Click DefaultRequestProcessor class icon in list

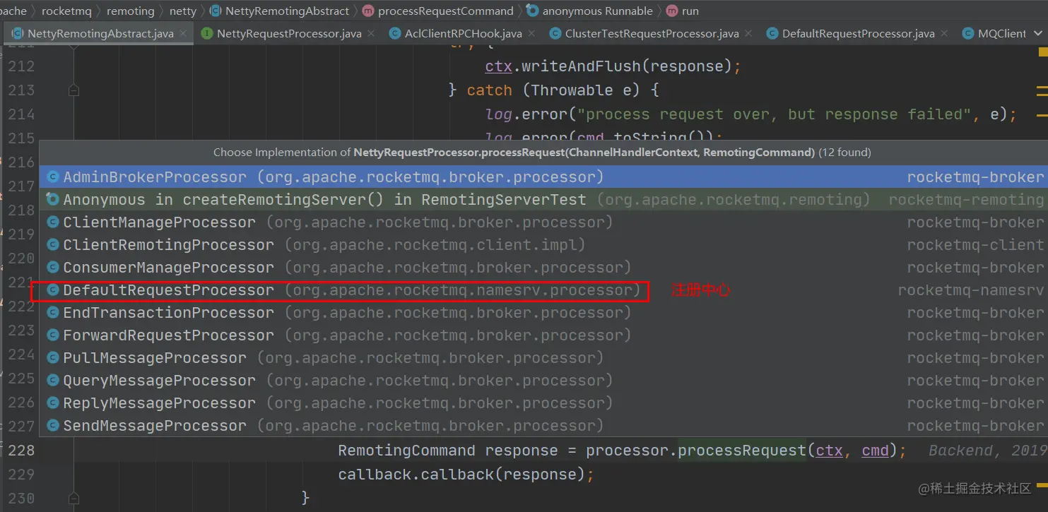point(52,290)
